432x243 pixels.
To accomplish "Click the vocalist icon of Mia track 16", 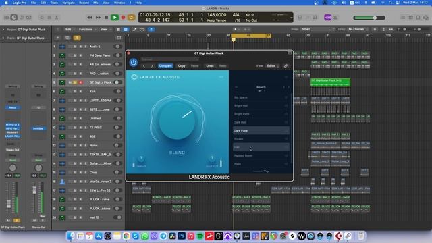I will pyautogui.click(x=62, y=182).
